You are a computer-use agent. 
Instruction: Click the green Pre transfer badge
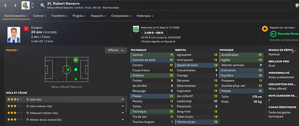[x=136, y=30]
